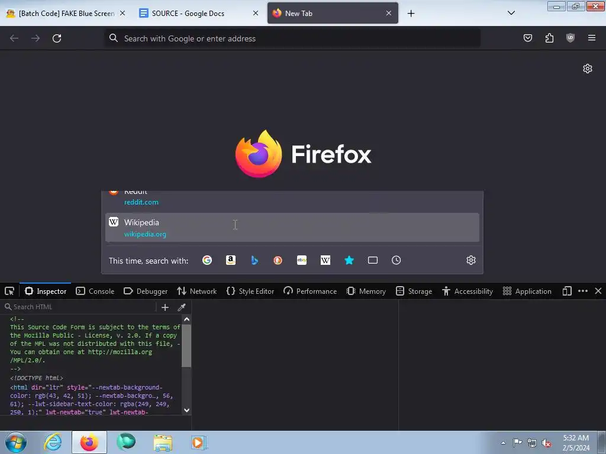The image size is (606, 454).
Task: Reload the current page
Action: [57, 38]
